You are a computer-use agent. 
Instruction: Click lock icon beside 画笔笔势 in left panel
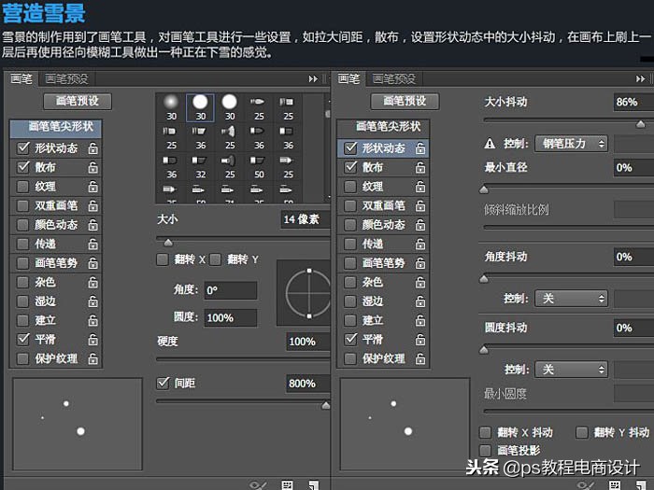93,263
